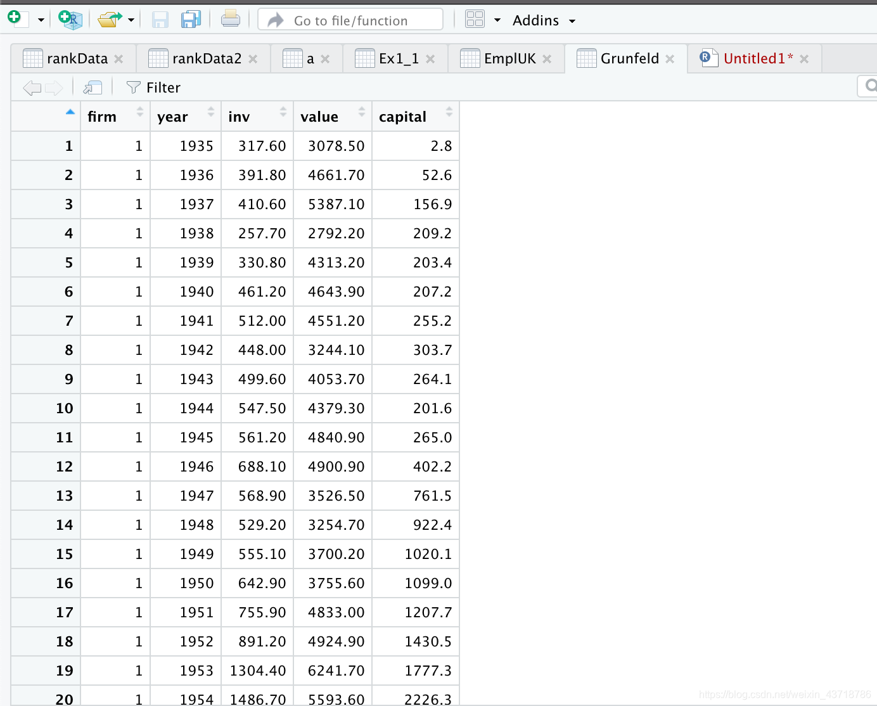Sort by the inv column header

(x=257, y=117)
